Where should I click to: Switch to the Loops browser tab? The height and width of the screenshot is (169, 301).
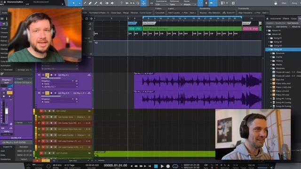[x=293, y=19]
